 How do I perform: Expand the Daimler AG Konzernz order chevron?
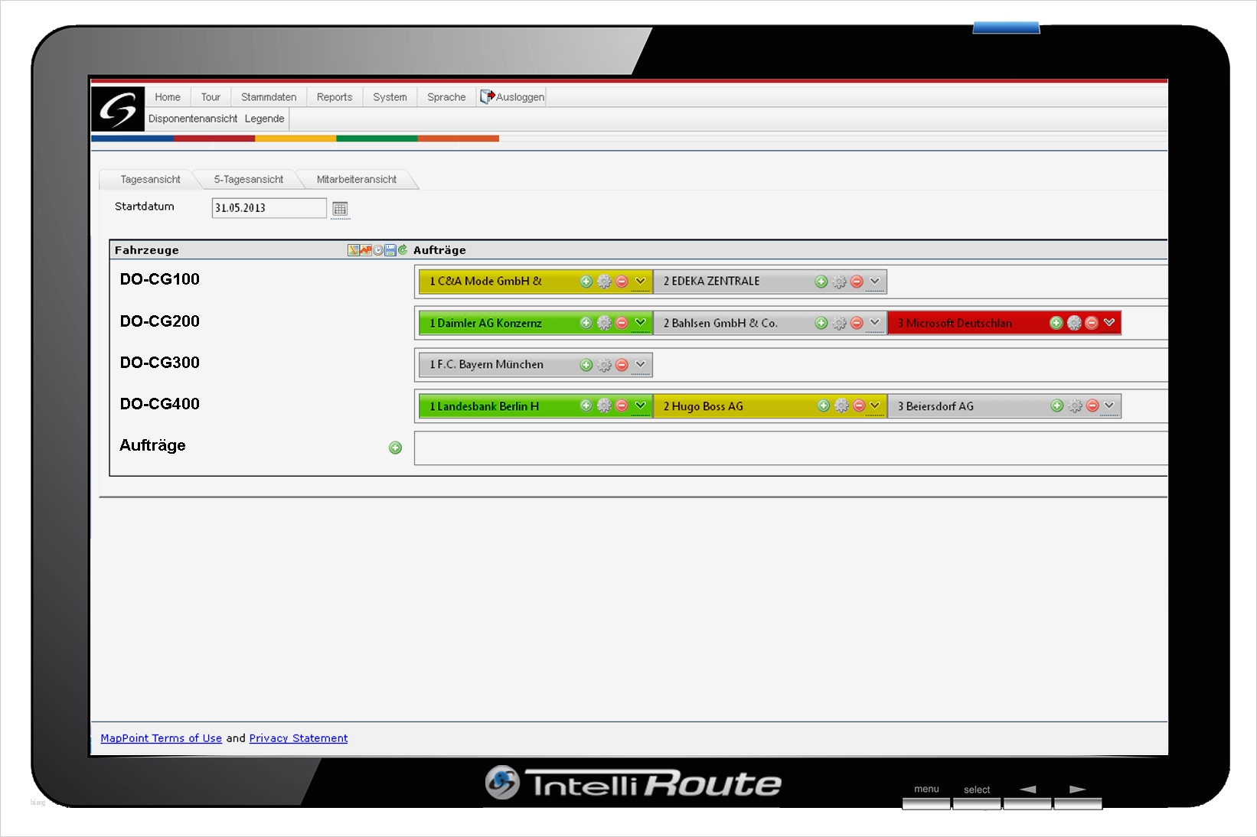pos(641,323)
